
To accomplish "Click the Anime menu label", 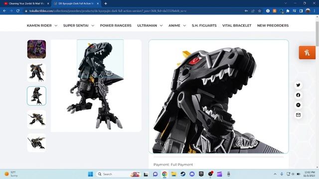I will pos(174,25).
